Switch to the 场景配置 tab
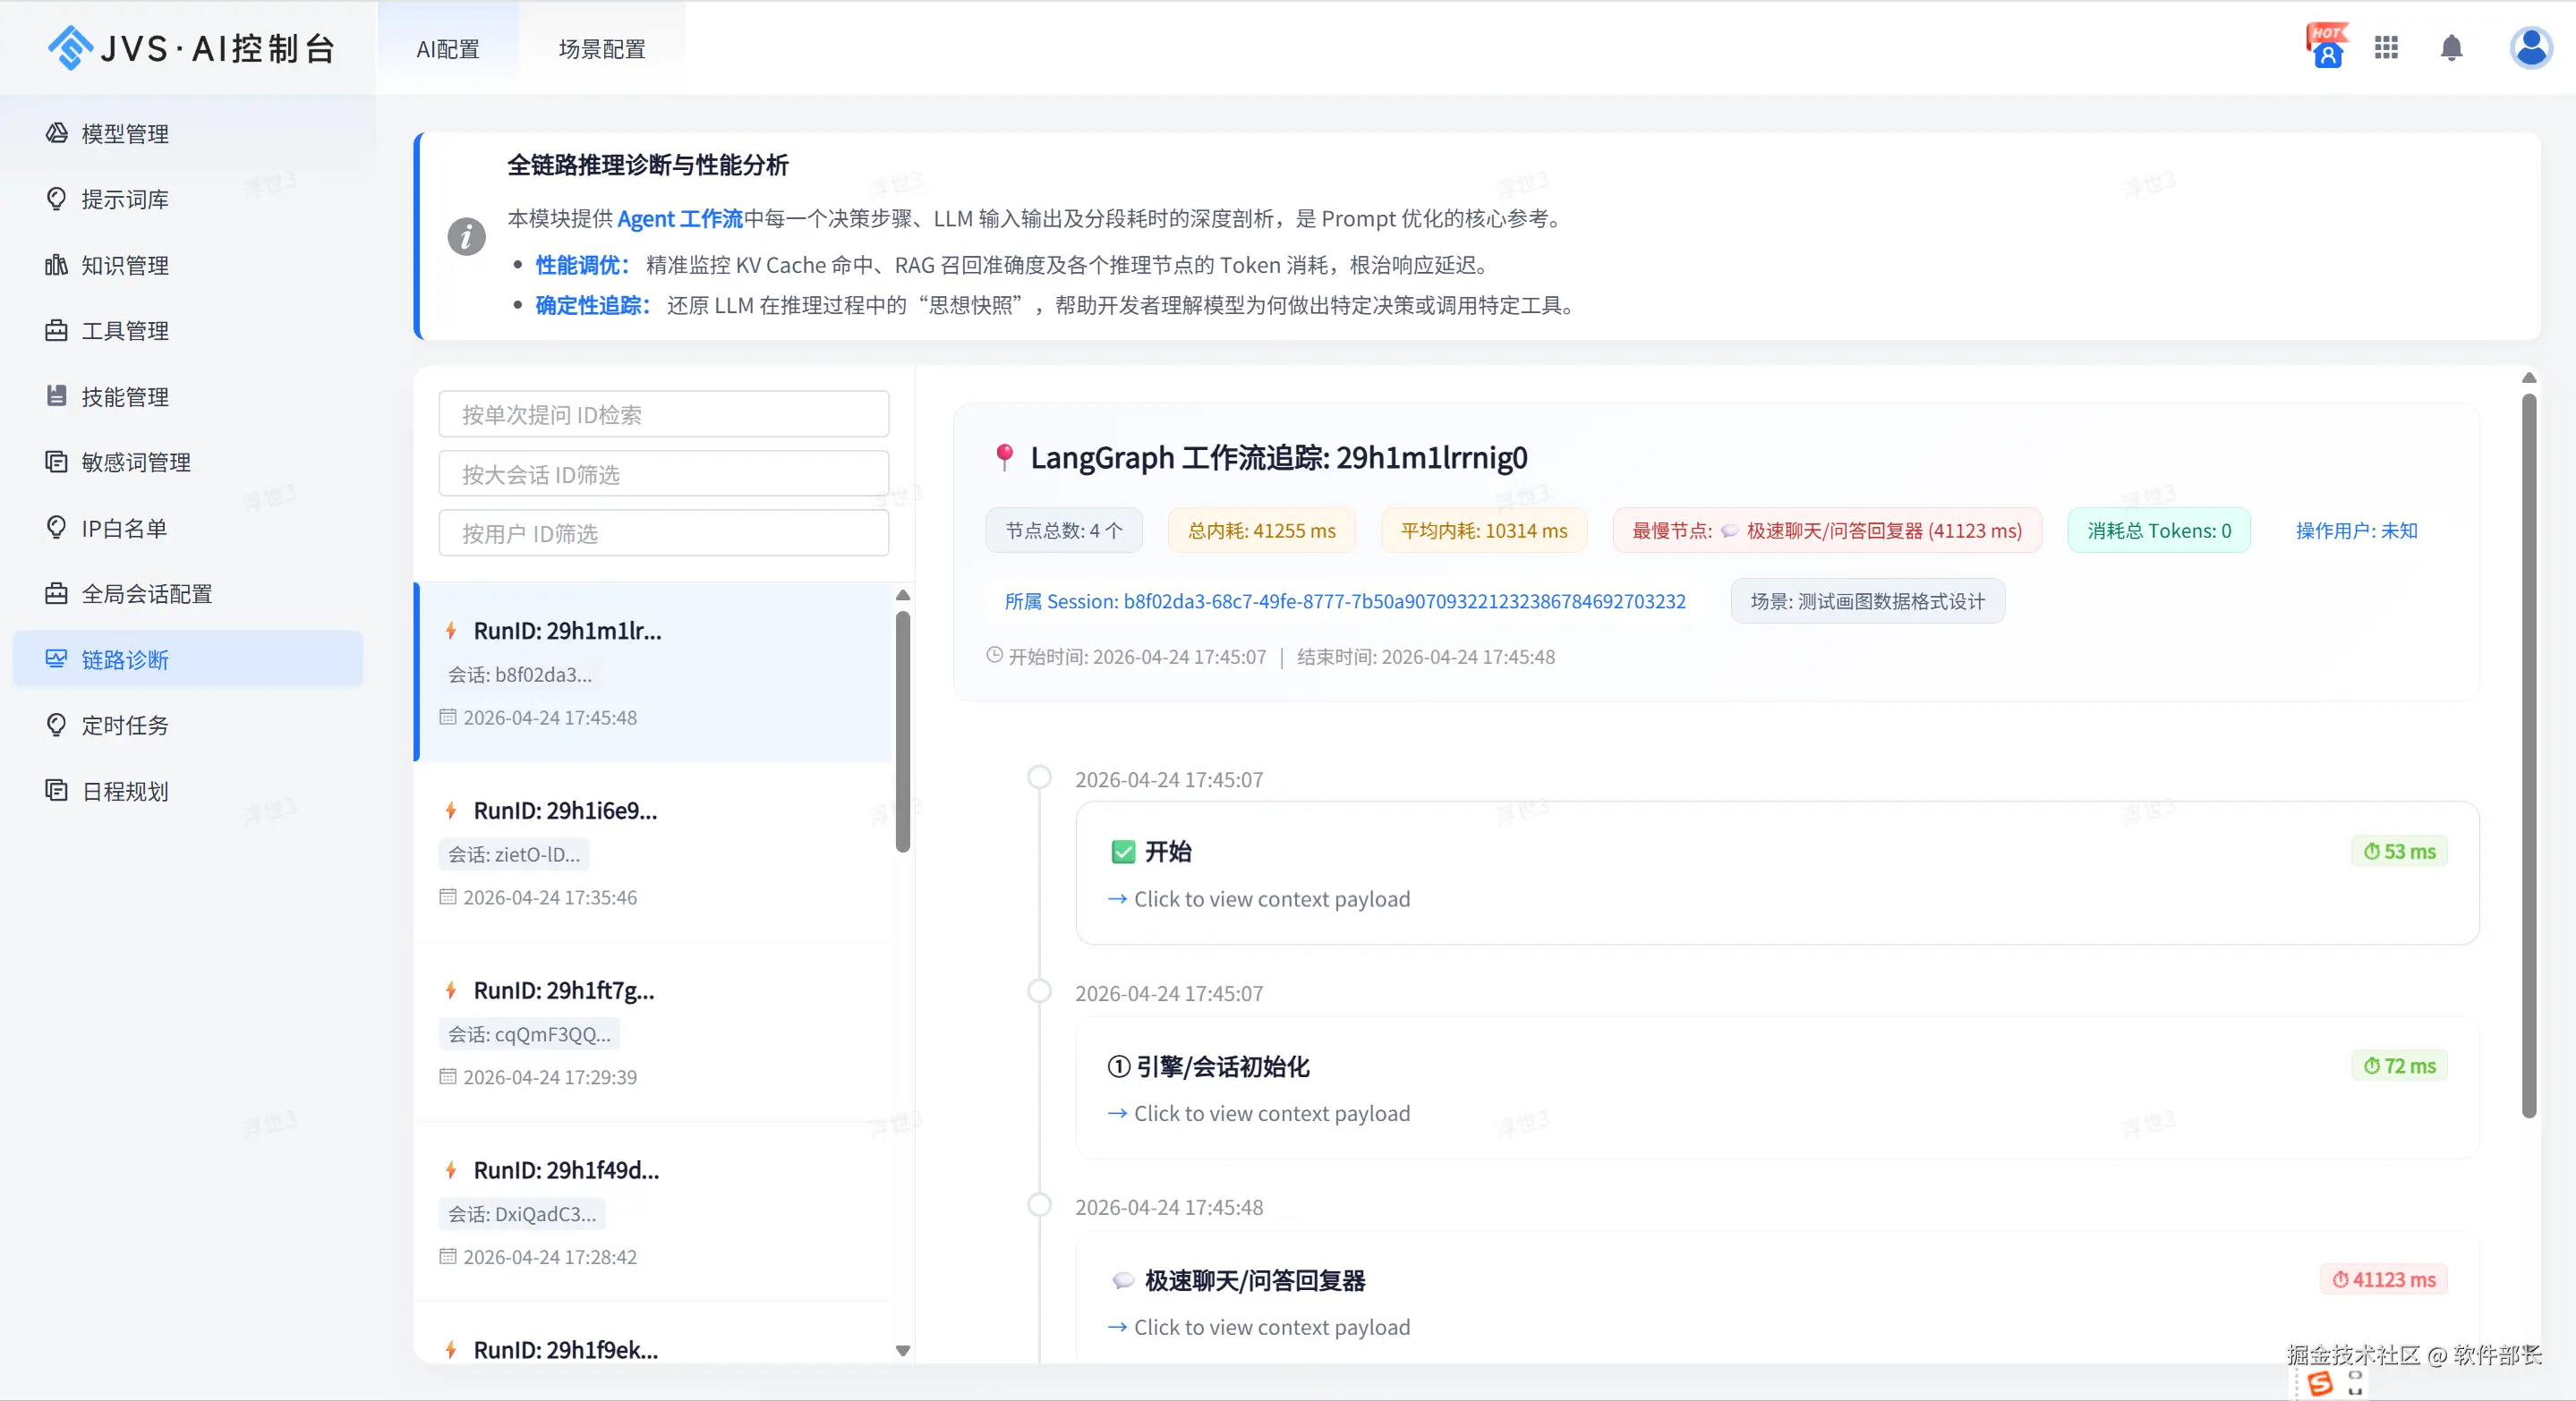This screenshot has width=2576, height=1401. pyautogui.click(x=601, y=49)
